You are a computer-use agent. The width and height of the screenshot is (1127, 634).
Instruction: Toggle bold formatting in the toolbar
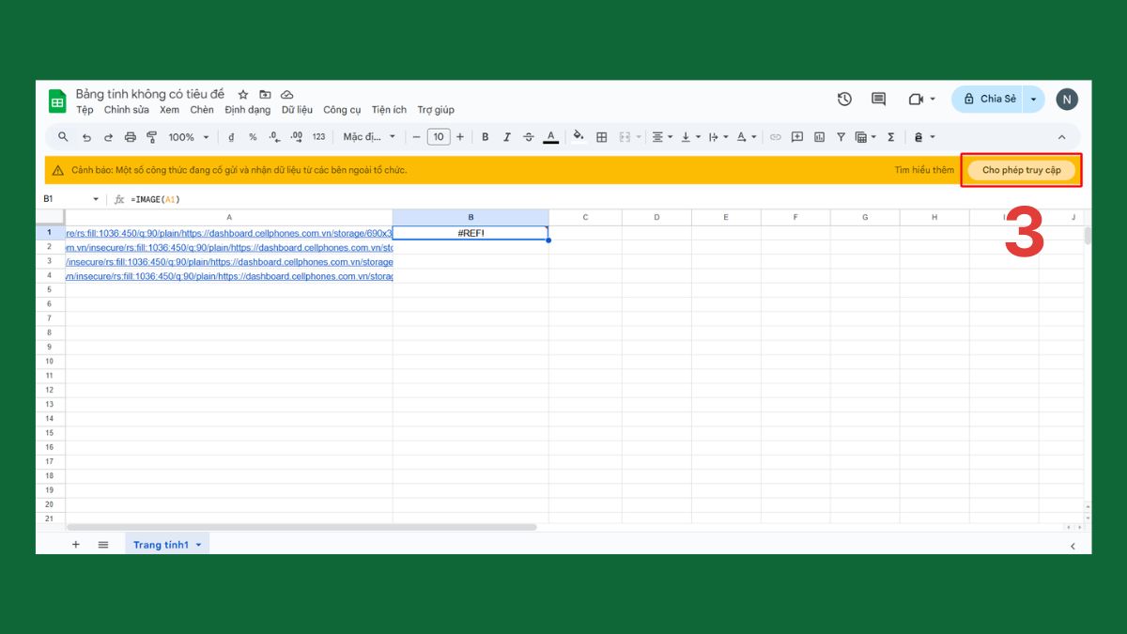click(485, 136)
